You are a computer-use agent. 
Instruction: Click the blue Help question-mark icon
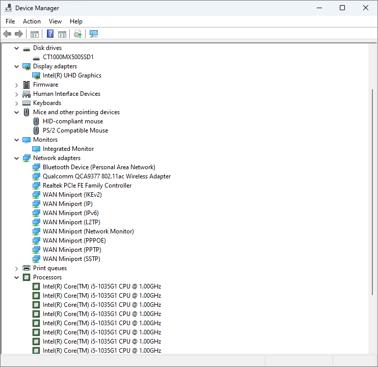click(x=50, y=34)
